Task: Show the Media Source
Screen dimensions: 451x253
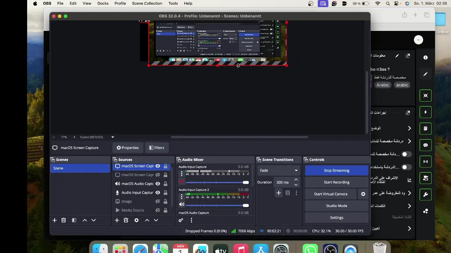Action: tap(158, 210)
